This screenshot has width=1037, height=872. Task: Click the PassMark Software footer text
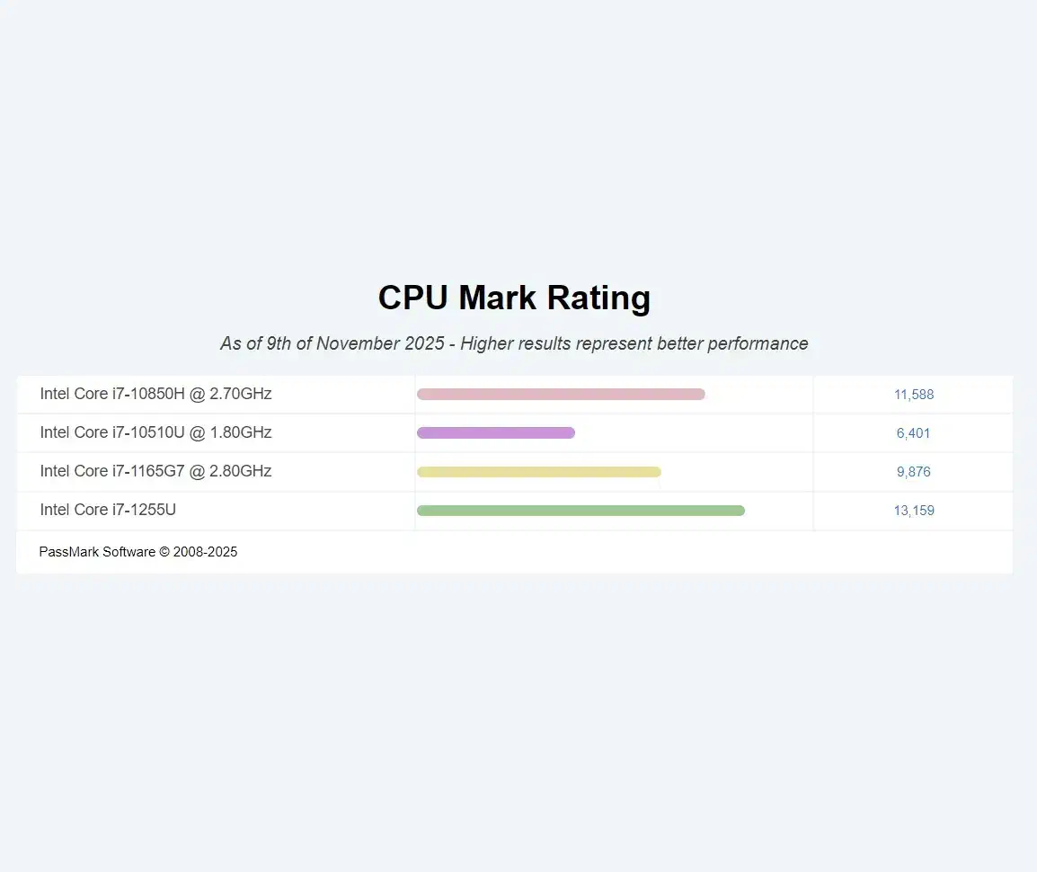click(x=97, y=552)
